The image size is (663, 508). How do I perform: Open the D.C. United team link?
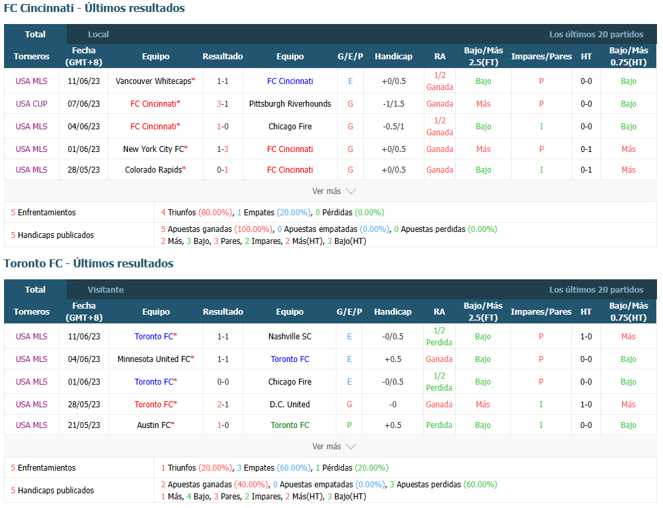click(290, 405)
